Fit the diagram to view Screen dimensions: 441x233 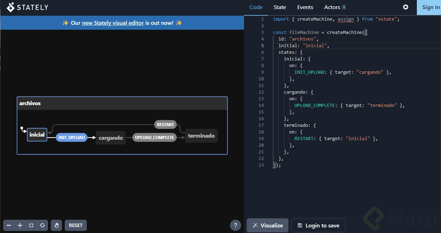point(31,225)
